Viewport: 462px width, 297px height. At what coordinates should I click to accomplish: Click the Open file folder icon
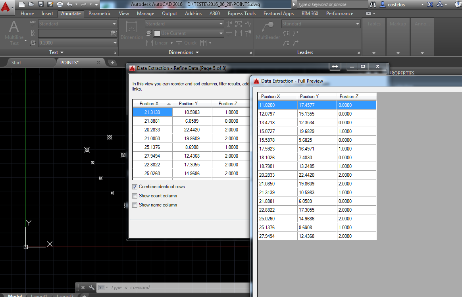pyautogui.click(x=31, y=4)
